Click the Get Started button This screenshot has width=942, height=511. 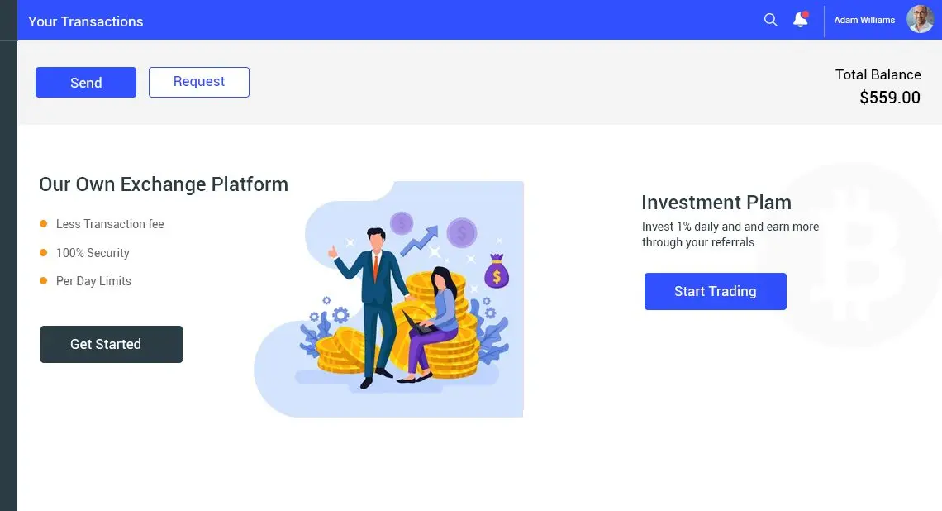(x=112, y=344)
